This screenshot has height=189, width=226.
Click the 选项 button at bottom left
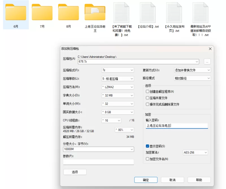tap(75, 172)
